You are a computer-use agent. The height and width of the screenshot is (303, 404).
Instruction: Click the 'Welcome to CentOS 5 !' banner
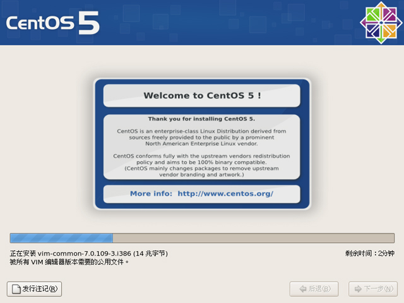(202, 95)
